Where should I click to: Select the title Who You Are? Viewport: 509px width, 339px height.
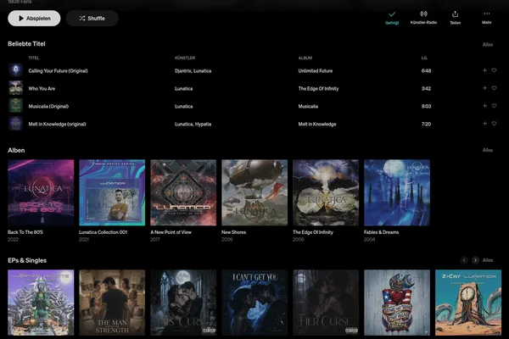(42, 88)
